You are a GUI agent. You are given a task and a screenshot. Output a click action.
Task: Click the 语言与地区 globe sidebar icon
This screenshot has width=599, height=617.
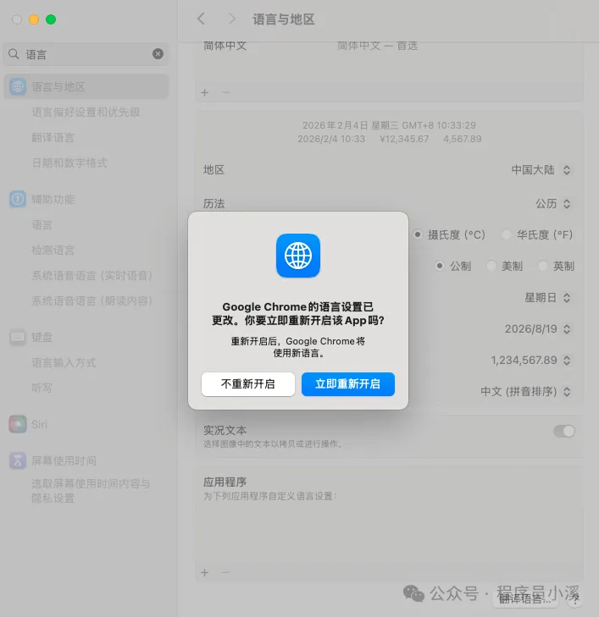(18, 86)
